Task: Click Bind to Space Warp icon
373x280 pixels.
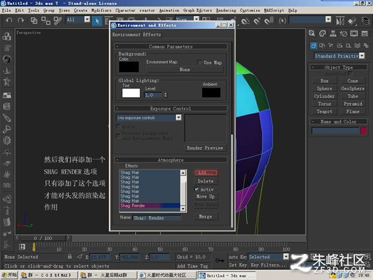Action: pyautogui.click(x=58, y=21)
